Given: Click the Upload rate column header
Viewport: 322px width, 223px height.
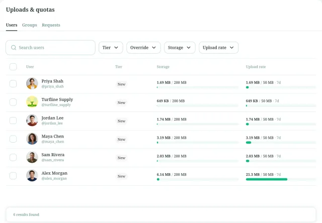Looking at the screenshot, I should click(x=256, y=67).
